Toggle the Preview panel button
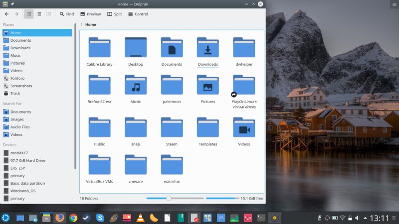The width and height of the screenshot is (399, 224). [x=90, y=14]
